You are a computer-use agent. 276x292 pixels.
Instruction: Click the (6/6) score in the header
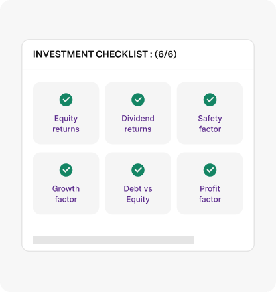(x=166, y=54)
